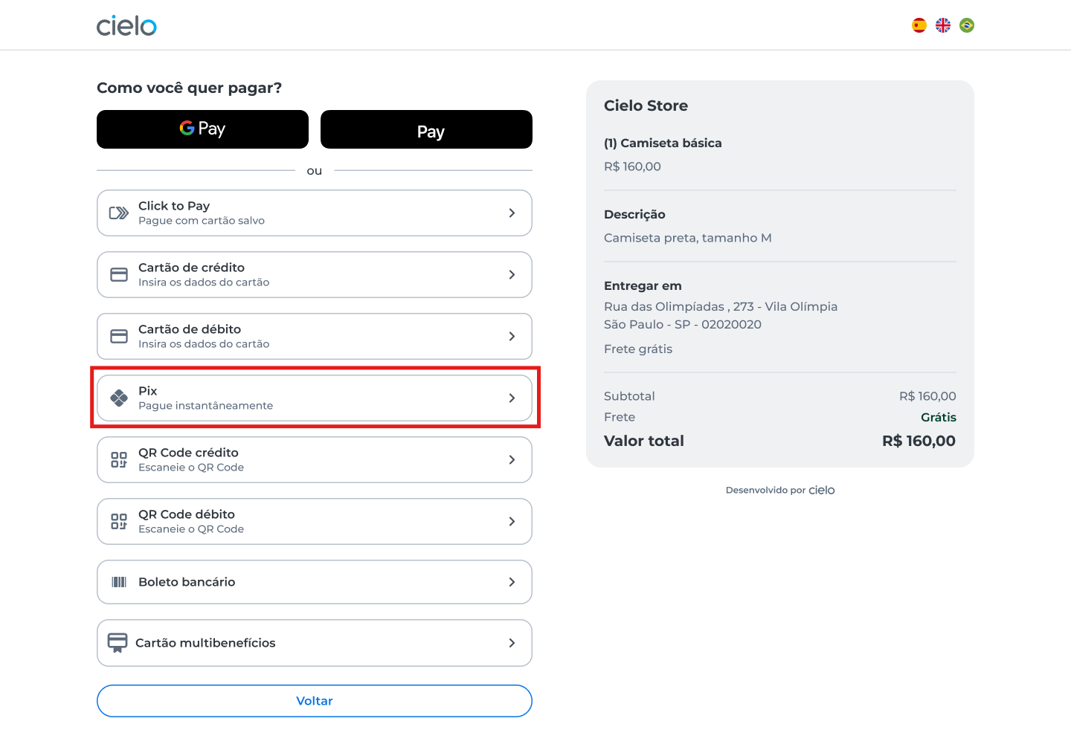Pay using Google Pay button
Image resolution: width=1071 pixels, height=747 pixels.
coord(202,129)
